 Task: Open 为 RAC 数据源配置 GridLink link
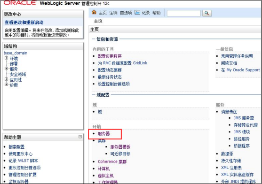click(122, 63)
